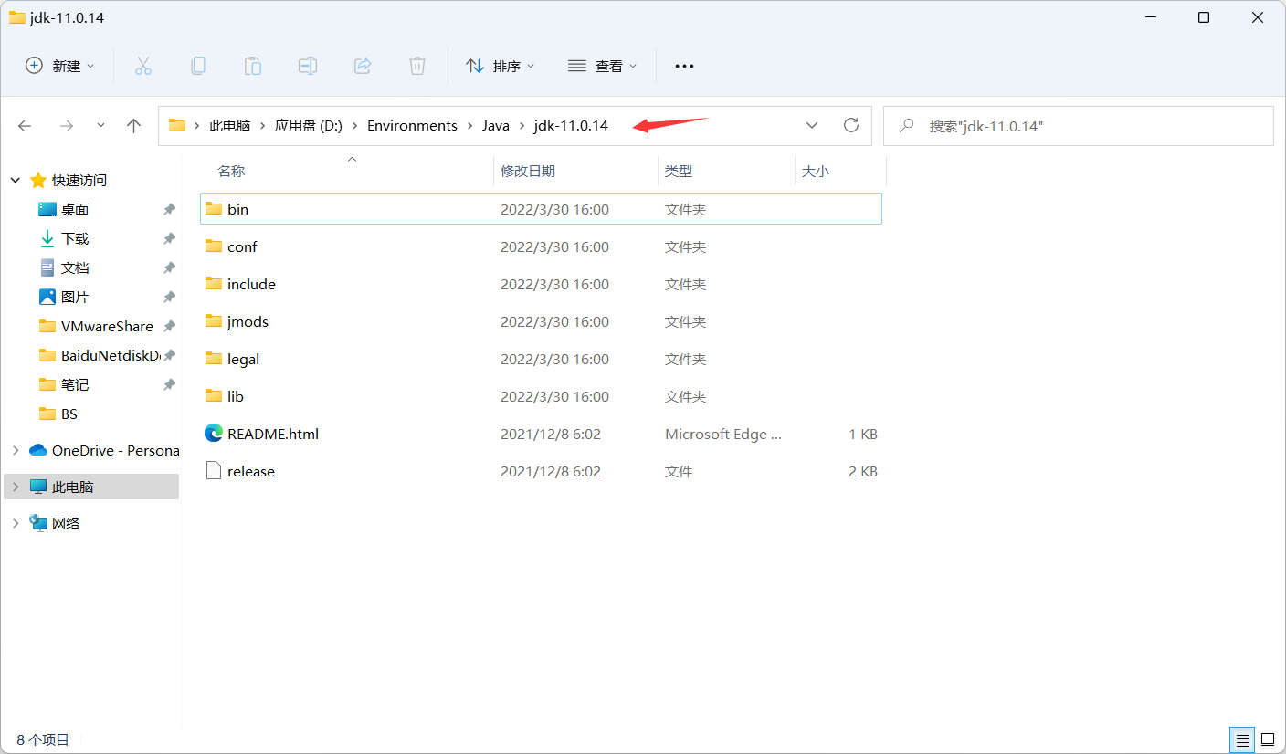Open the 新建 (New) menu
Viewport: 1286px width, 754px height.
pyautogui.click(x=60, y=66)
